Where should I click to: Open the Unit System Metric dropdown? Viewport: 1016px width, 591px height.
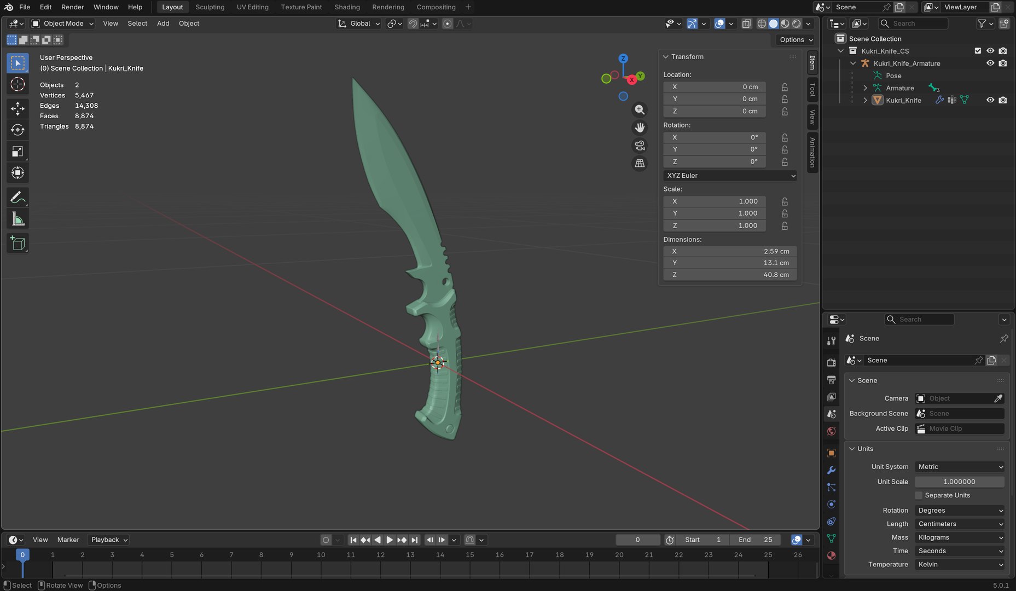pyautogui.click(x=960, y=467)
